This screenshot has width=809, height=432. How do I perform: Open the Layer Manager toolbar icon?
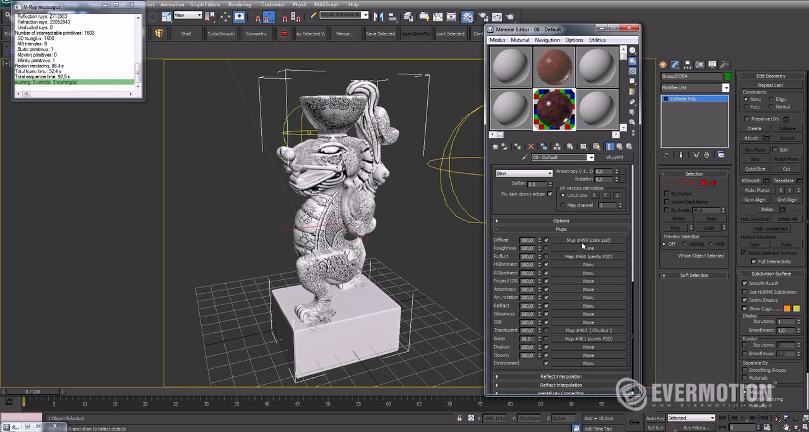409,17
